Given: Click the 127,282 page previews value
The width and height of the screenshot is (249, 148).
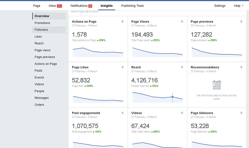Looking at the screenshot, I should 201,35.
